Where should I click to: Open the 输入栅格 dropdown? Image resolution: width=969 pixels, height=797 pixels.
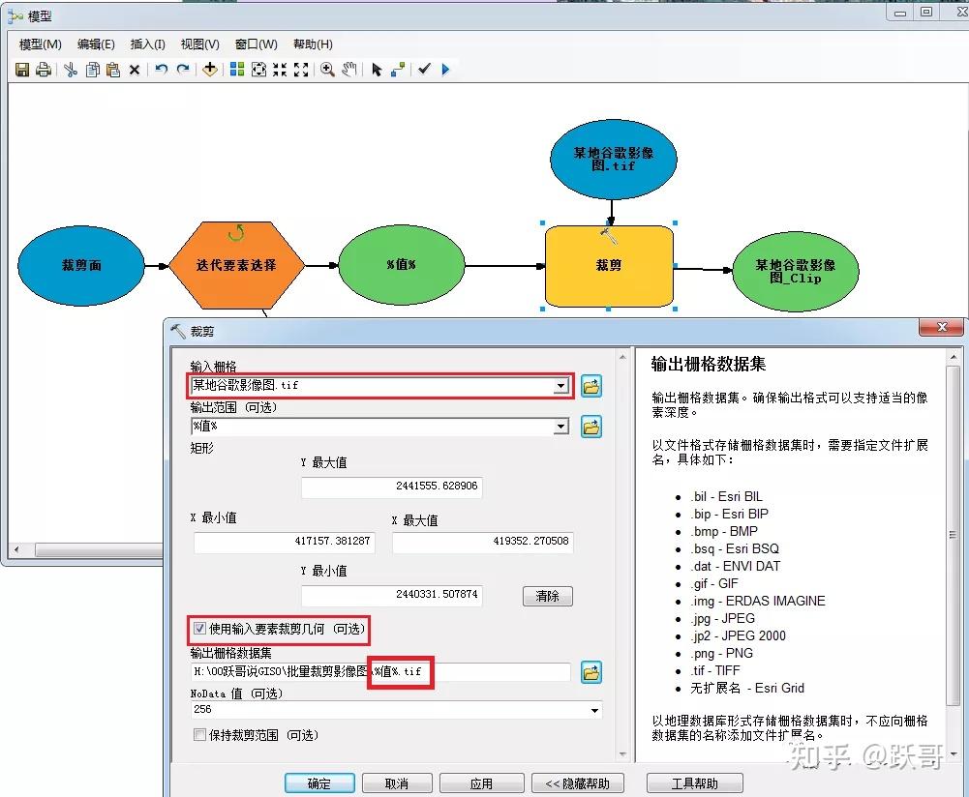561,385
